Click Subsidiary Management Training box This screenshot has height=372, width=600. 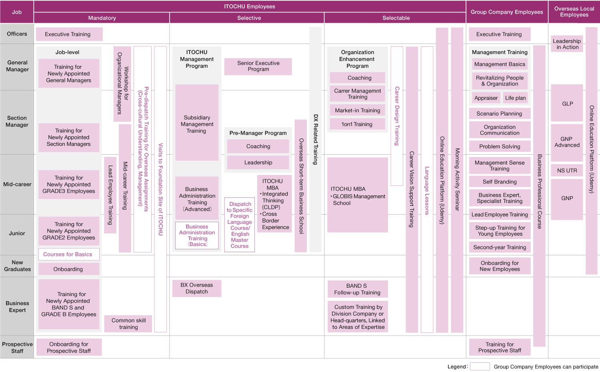(x=197, y=123)
